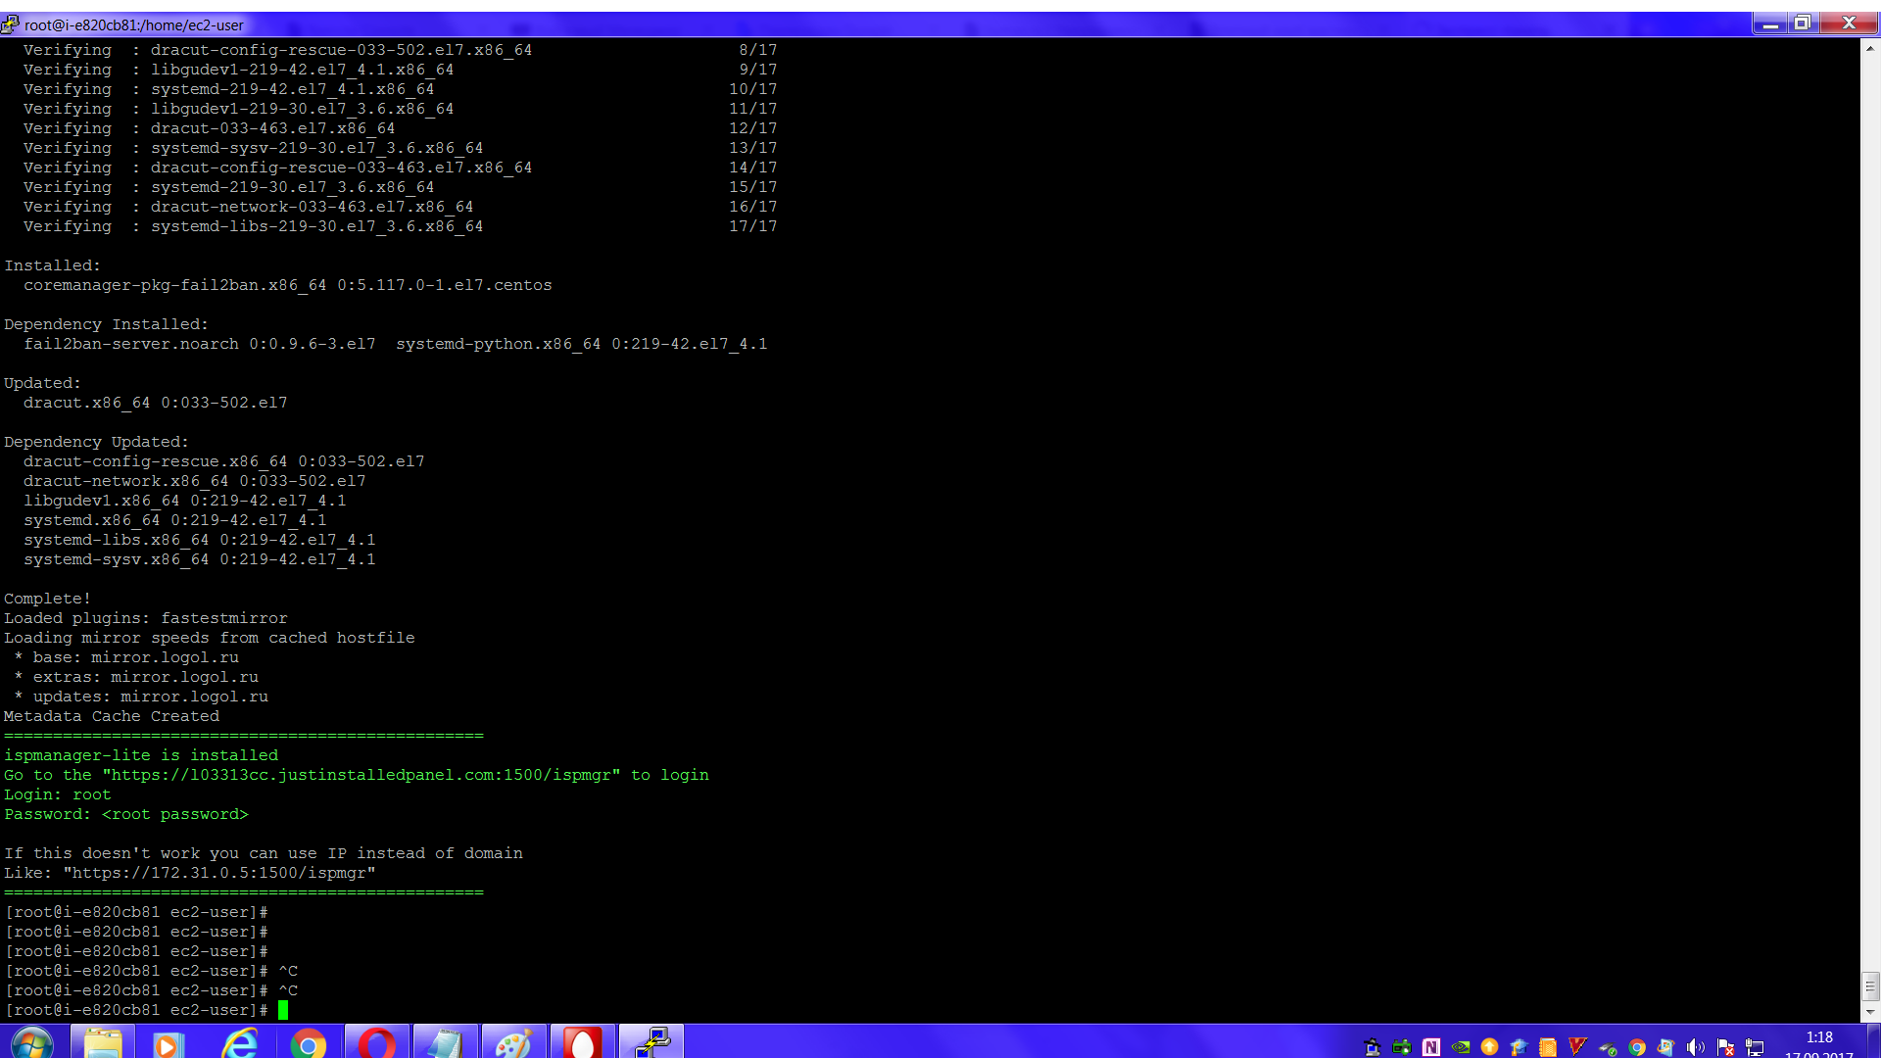Click the terminal scrollbar down arrow
Image resolution: width=1881 pixels, height=1058 pixels.
point(1869,1012)
